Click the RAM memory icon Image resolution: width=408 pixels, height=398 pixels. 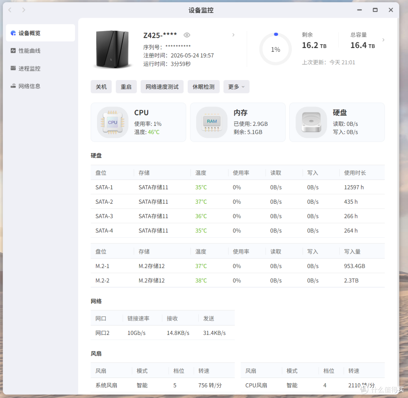pyautogui.click(x=212, y=122)
